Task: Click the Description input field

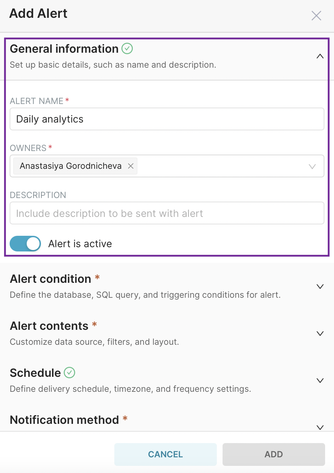Action: [x=167, y=213]
